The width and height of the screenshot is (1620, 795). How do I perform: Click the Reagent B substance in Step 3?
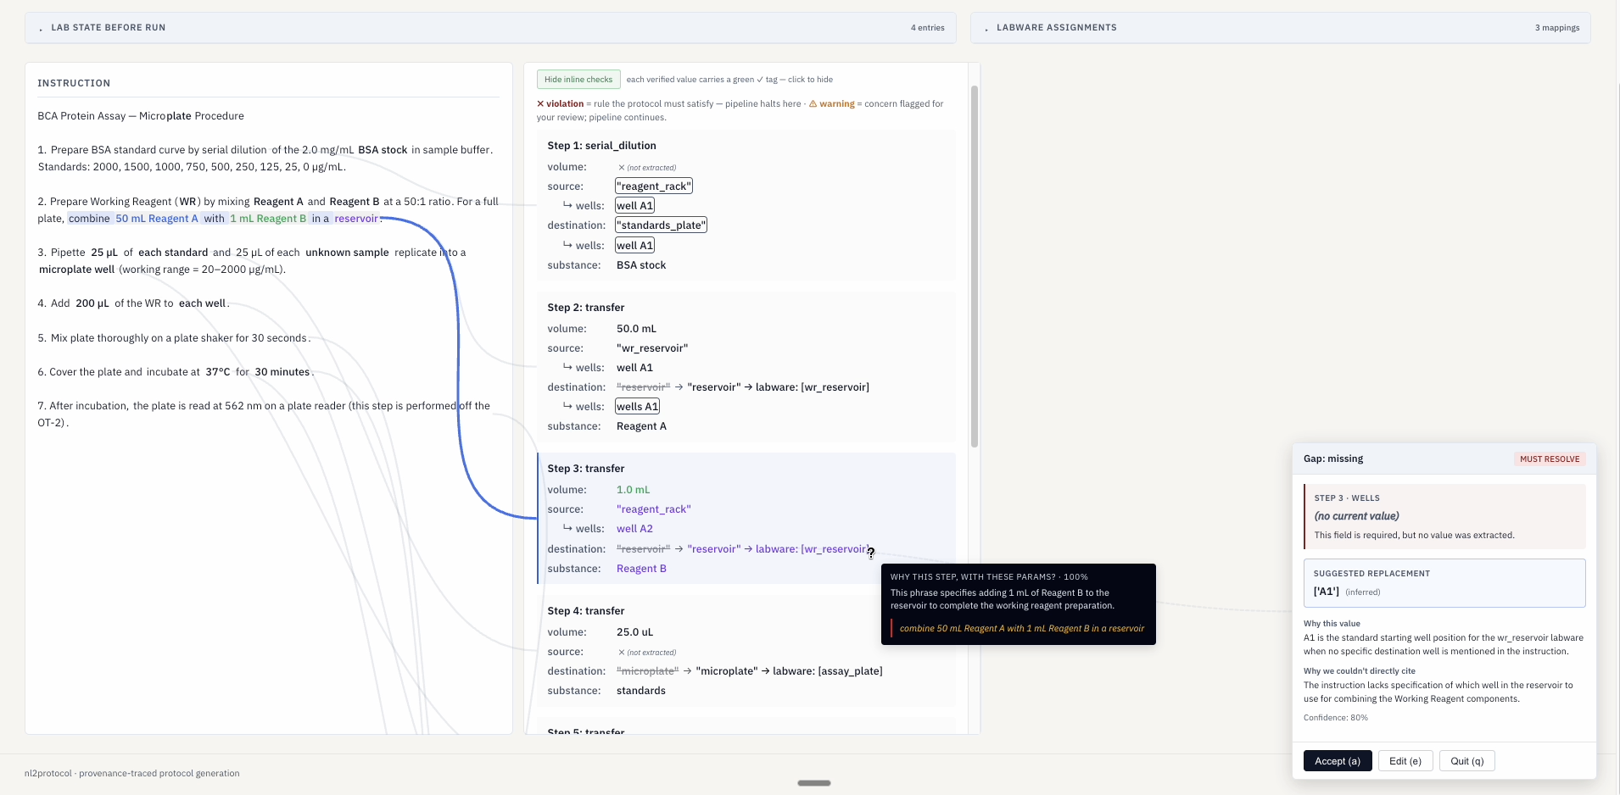[641, 568]
